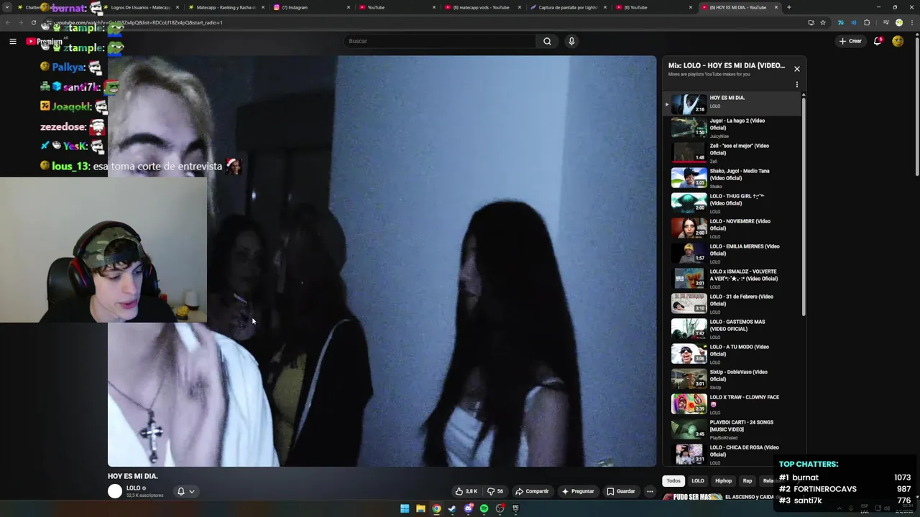This screenshot has width=920, height=517.
Task: Show hidden system tray icons chevron
Action: click(839, 508)
